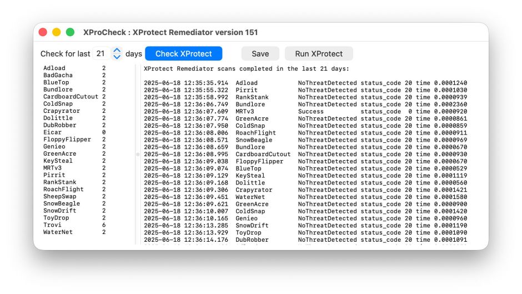Select Adload in the scanner list
The height and width of the screenshot is (294, 522).
pos(54,68)
